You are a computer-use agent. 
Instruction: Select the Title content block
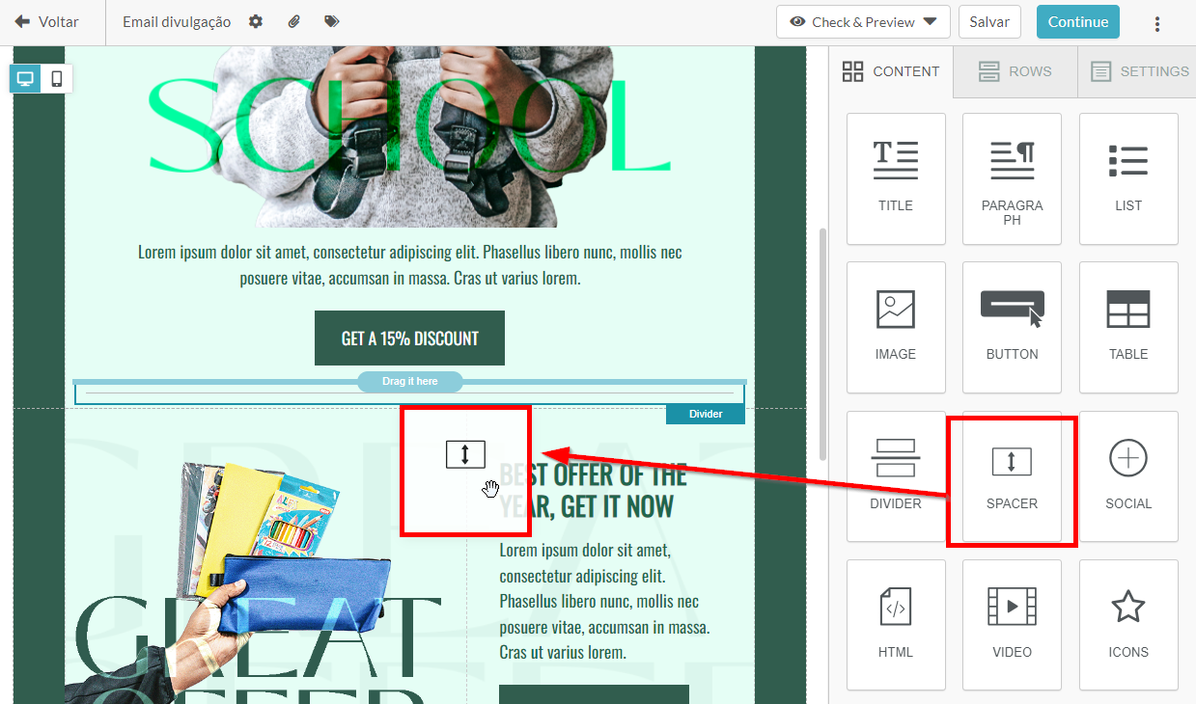point(896,178)
